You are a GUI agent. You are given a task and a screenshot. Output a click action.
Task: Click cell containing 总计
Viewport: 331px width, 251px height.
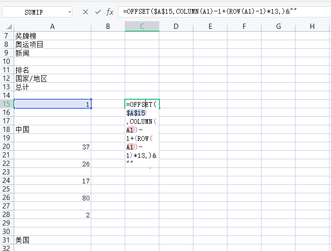tap(52, 87)
